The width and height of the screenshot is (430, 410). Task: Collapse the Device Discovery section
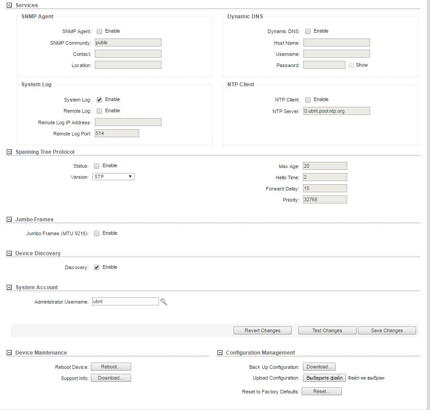[9, 254]
